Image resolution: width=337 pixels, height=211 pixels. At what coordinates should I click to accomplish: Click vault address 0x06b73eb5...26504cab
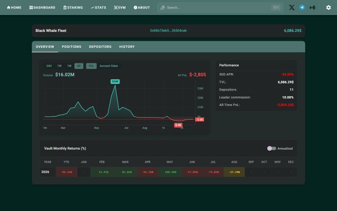click(x=168, y=31)
